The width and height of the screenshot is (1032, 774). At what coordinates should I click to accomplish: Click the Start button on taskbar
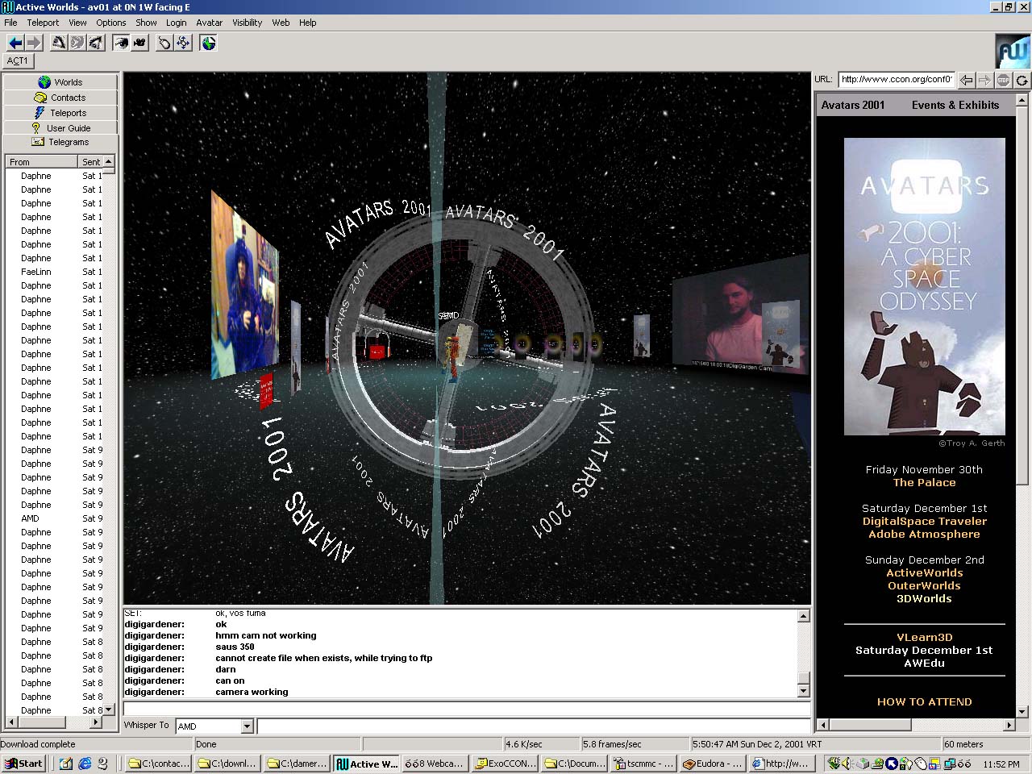click(x=23, y=764)
